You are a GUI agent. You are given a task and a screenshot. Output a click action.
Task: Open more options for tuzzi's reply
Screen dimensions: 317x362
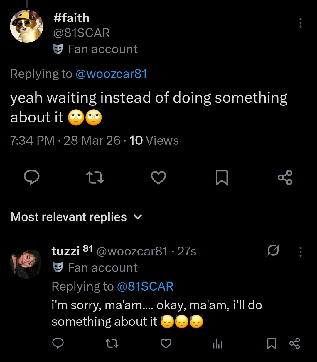click(x=300, y=252)
